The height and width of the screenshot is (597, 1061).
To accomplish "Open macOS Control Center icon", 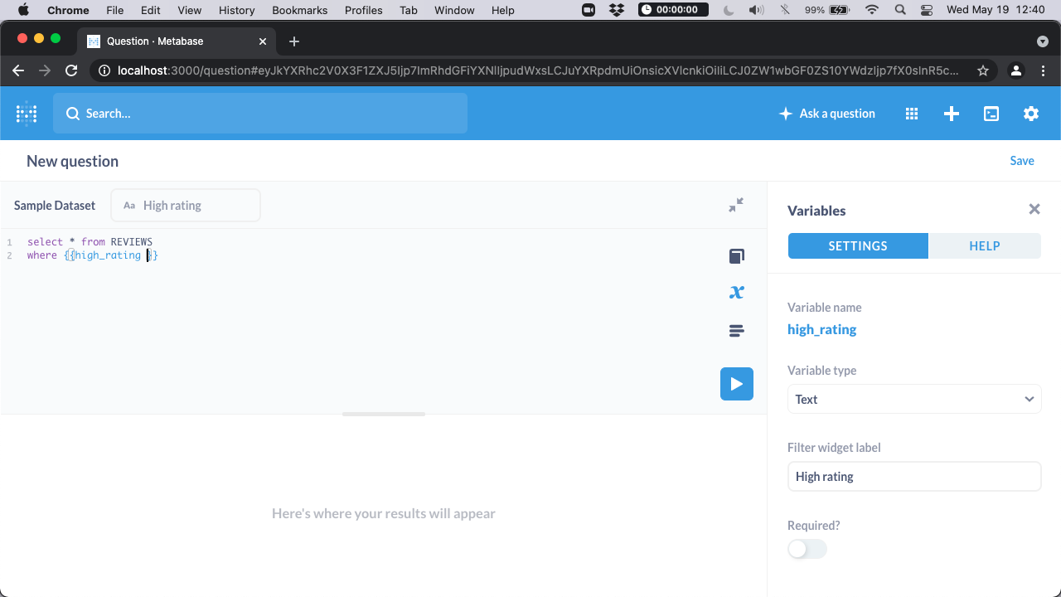I will tap(927, 10).
